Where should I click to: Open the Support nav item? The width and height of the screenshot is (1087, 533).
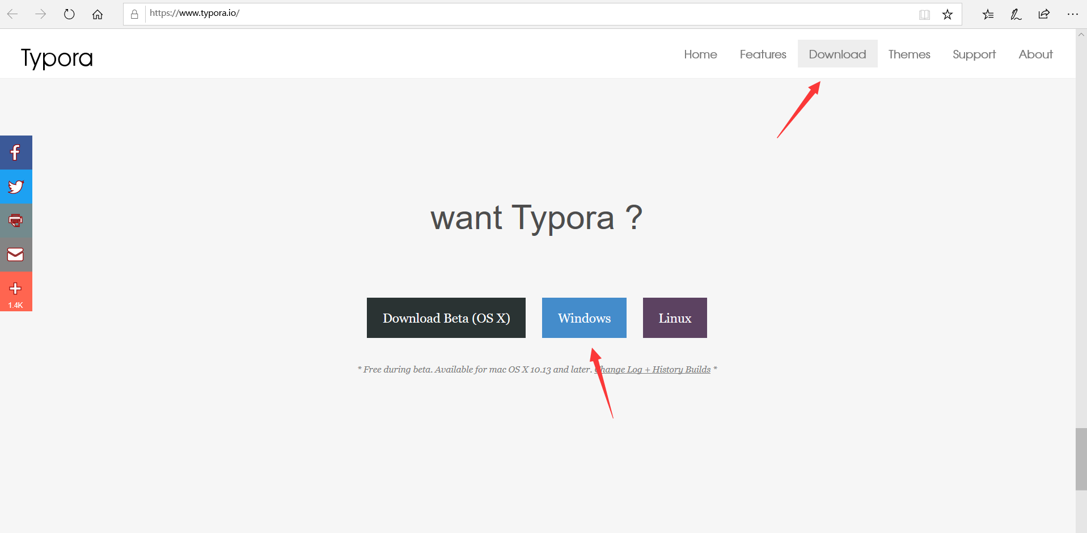[974, 54]
